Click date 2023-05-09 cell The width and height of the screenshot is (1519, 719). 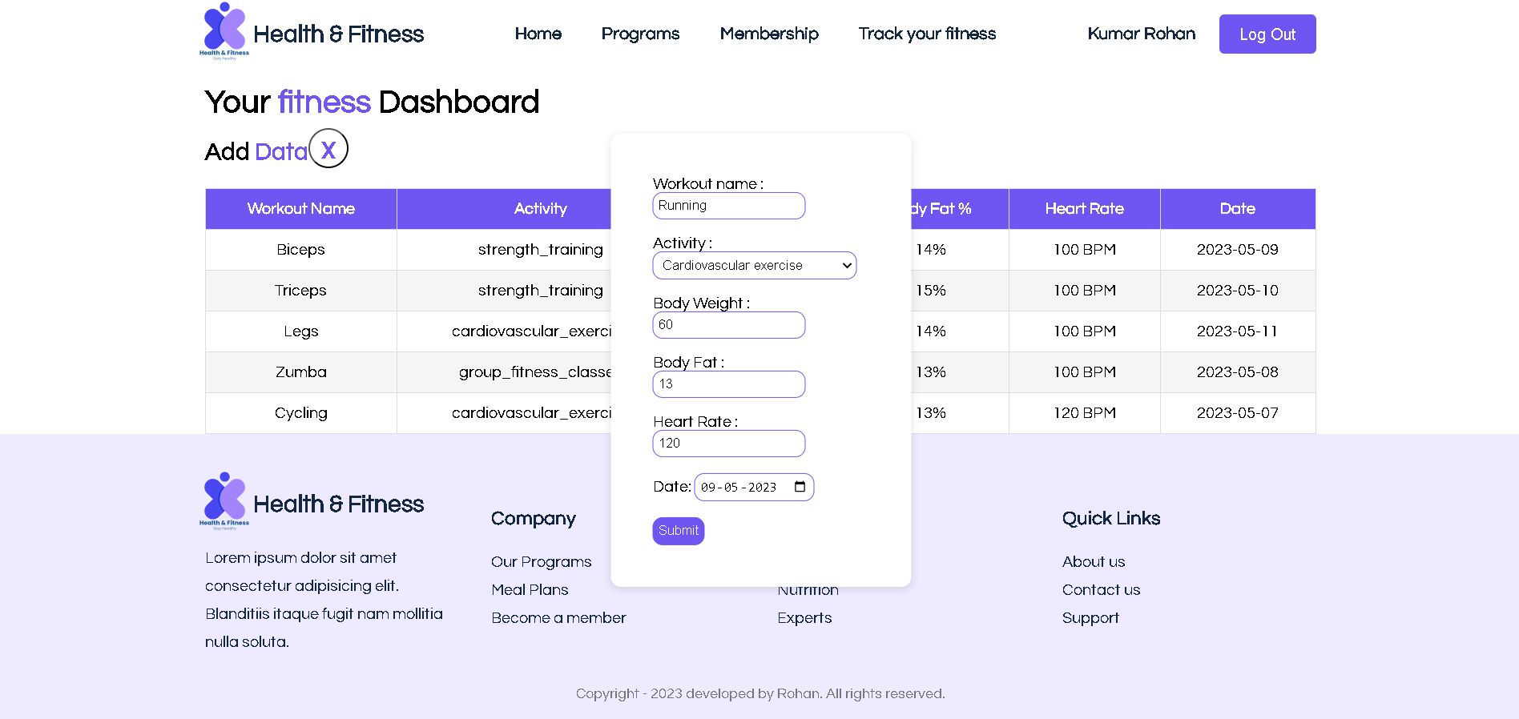click(1238, 250)
